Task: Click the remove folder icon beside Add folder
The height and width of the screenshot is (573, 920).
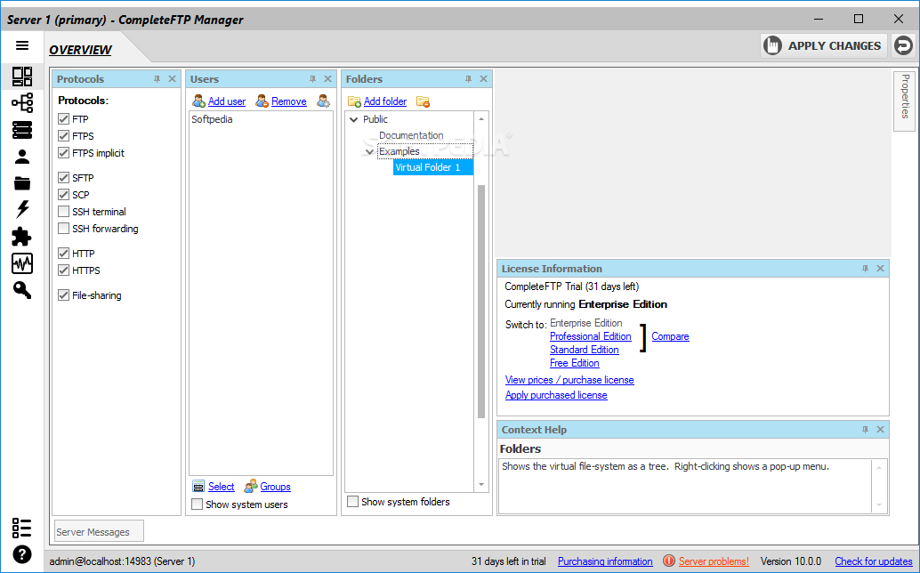Action: (x=423, y=101)
